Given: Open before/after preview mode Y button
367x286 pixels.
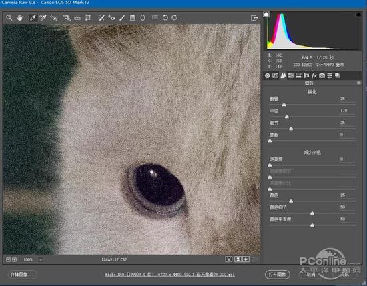Looking at the screenshot, I should pos(229,259).
